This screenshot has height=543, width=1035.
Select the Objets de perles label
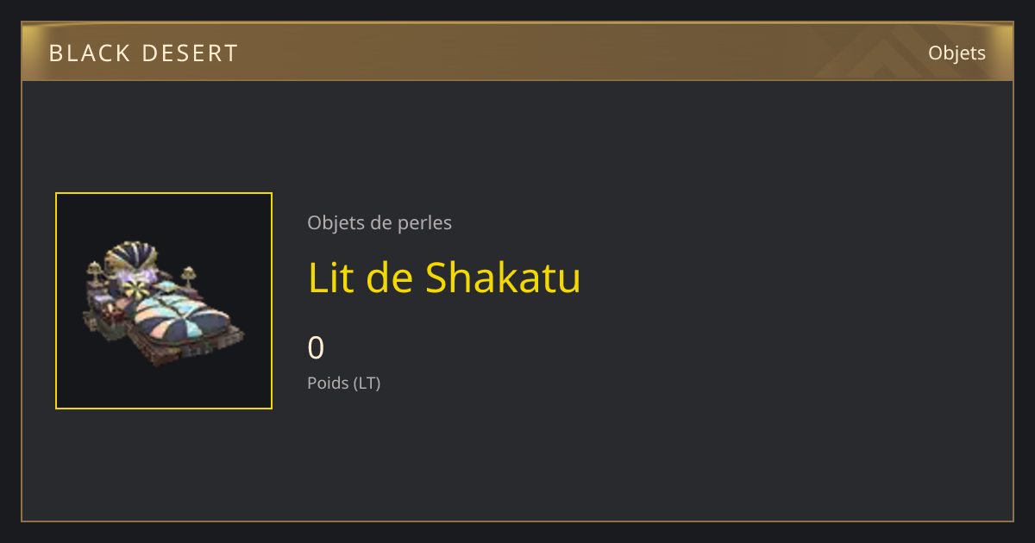[379, 222]
